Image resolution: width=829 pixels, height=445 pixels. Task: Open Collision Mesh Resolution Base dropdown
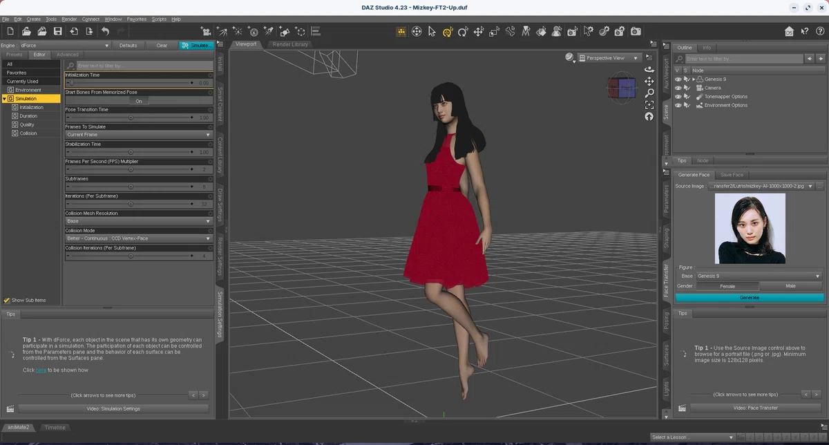(x=139, y=221)
